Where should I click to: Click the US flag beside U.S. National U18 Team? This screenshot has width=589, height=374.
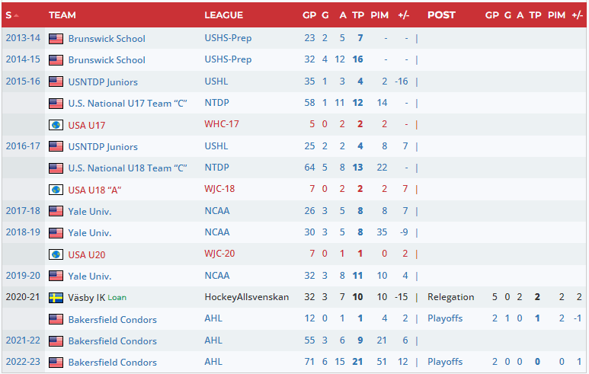pos(56,168)
